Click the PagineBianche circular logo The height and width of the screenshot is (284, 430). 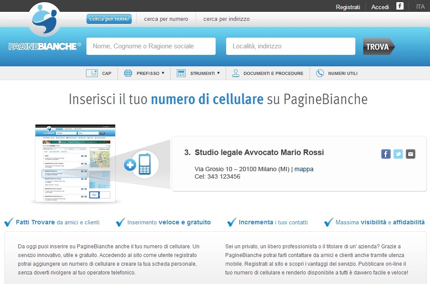click(x=45, y=19)
